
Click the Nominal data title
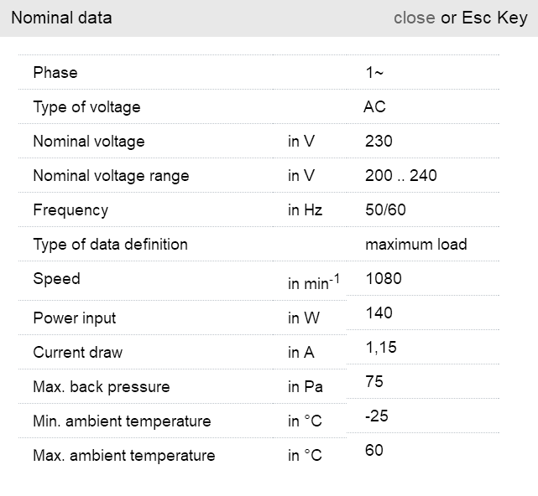61,18
